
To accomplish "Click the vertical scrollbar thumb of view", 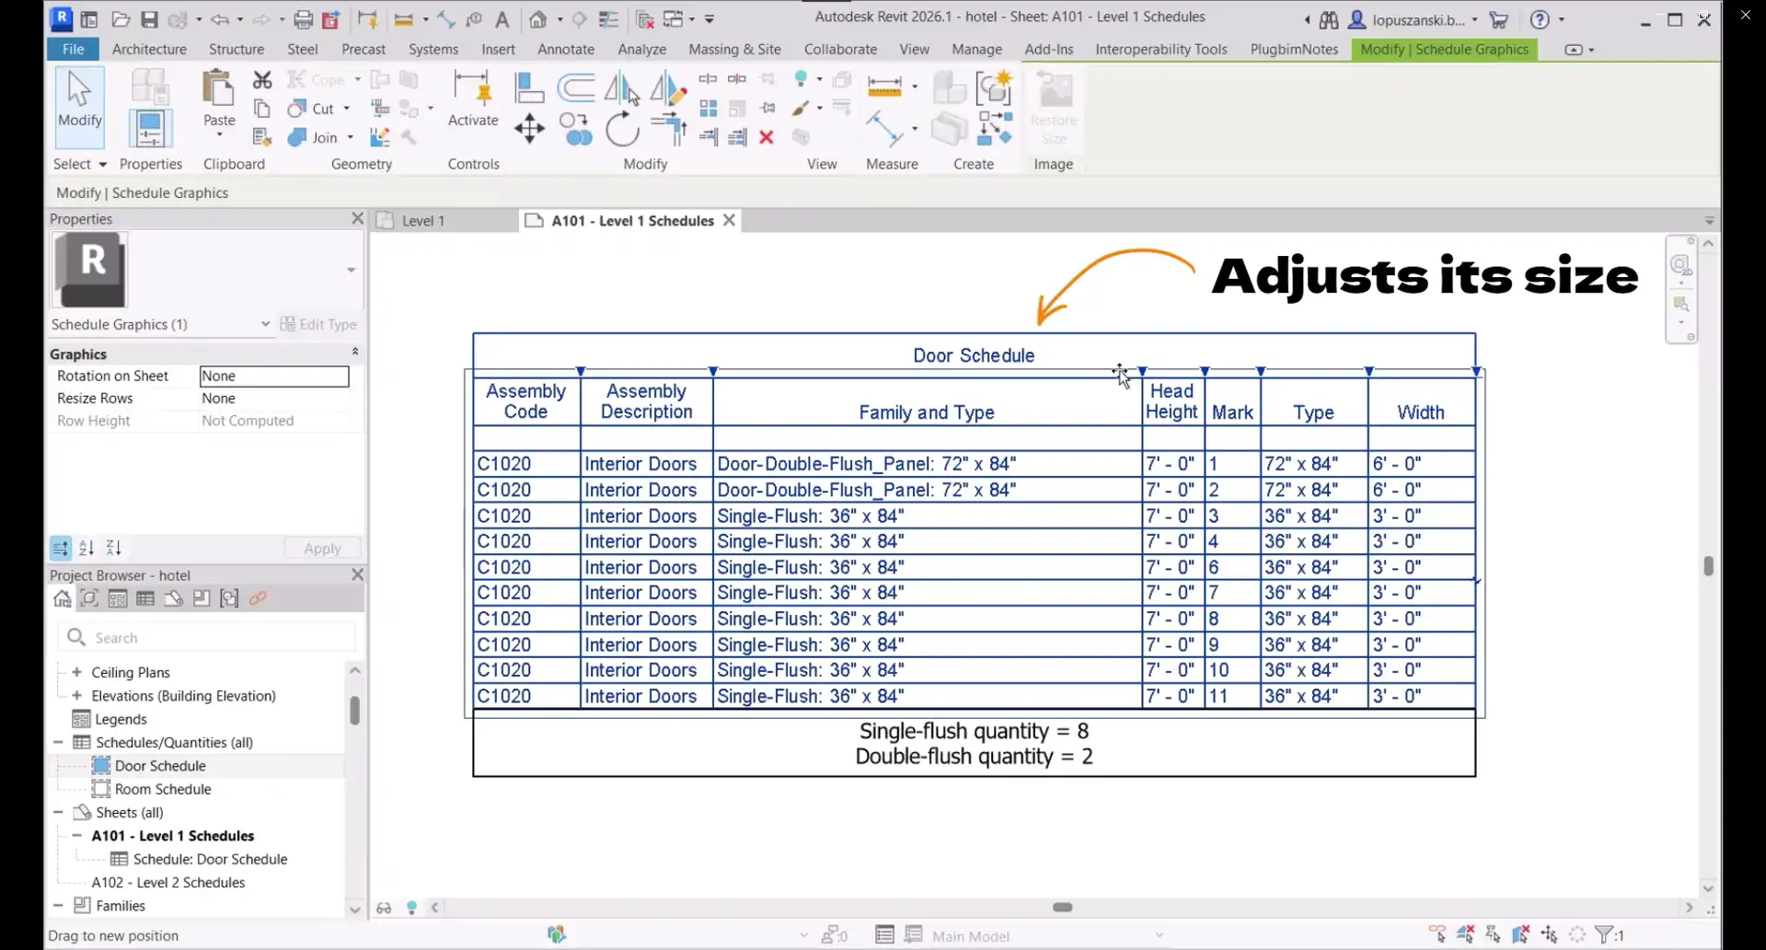I will (x=1709, y=565).
